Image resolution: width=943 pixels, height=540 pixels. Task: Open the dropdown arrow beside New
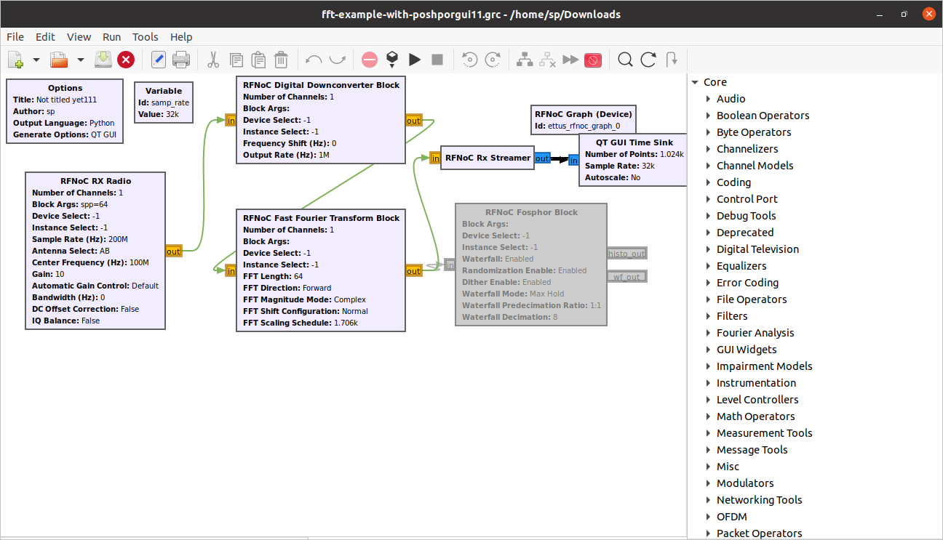pos(36,60)
